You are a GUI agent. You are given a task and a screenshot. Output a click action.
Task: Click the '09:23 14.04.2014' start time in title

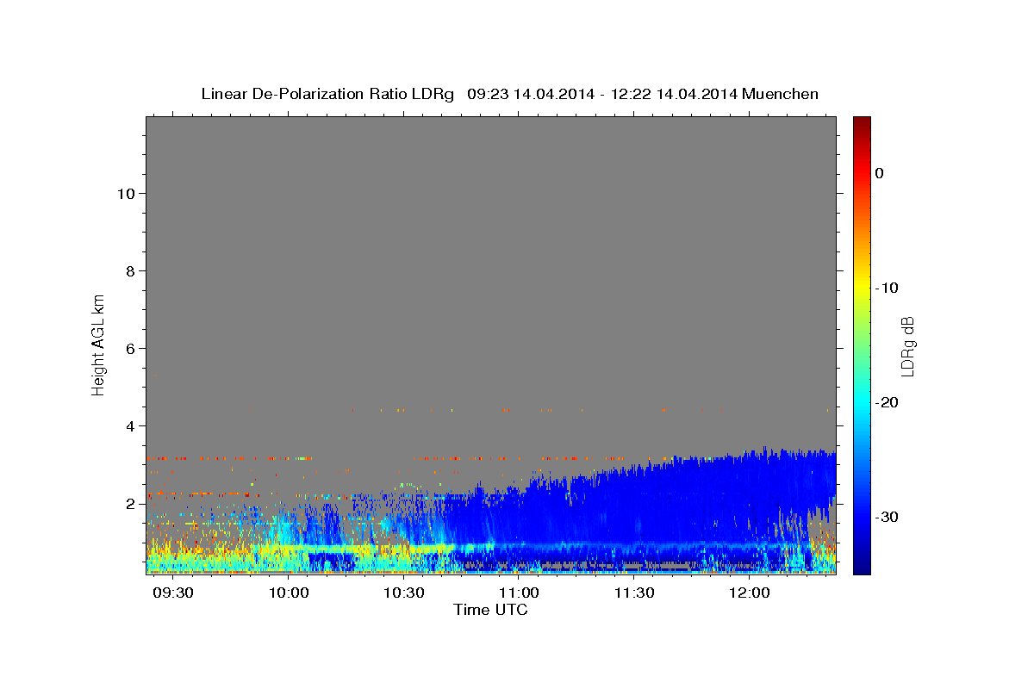(531, 94)
